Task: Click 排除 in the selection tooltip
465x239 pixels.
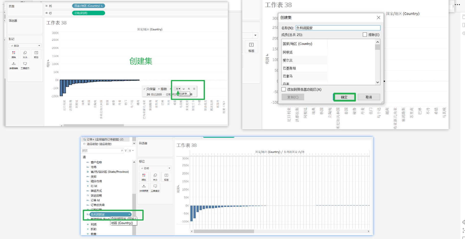Action: 162,89
